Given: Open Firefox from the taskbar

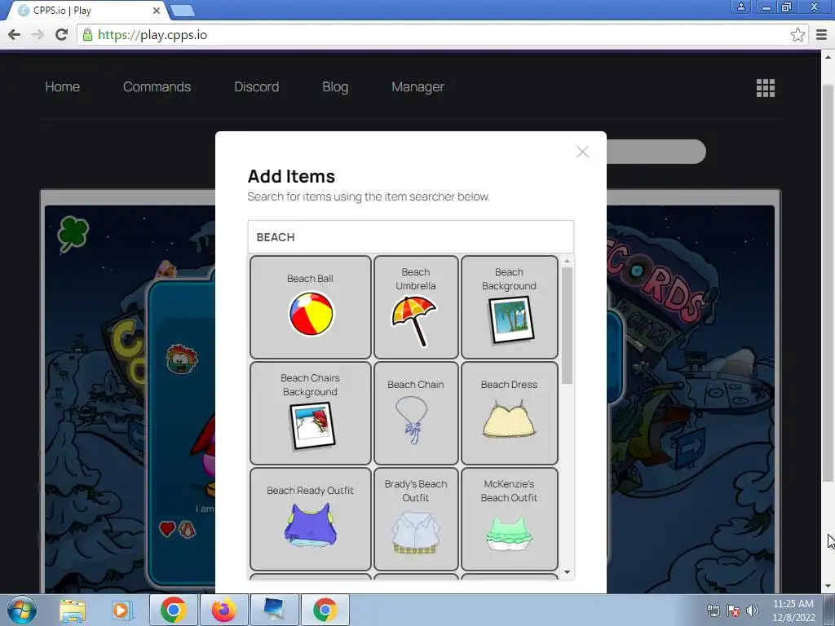Looking at the screenshot, I should pyautogui.click(x=223, y=610).
